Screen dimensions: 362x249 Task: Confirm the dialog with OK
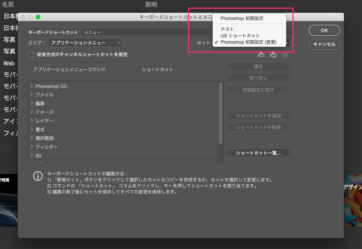[324, 30]
